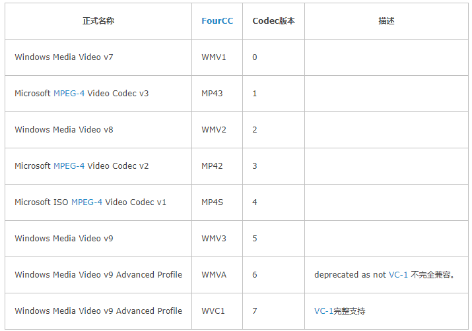Open VC-1 link in WVC1 row description
472x331 pixels.
(323, 311)
